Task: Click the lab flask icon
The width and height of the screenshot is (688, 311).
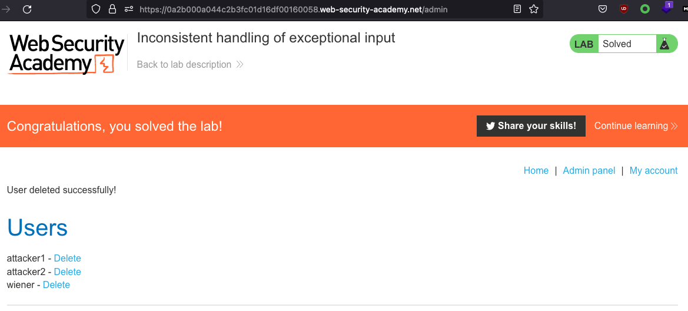Action: coord(664,44)
